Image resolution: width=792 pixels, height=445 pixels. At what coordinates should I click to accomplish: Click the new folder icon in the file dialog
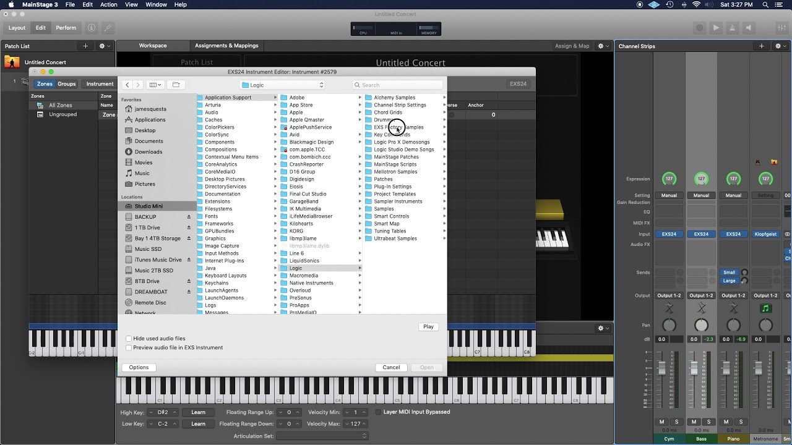[176, 85]
